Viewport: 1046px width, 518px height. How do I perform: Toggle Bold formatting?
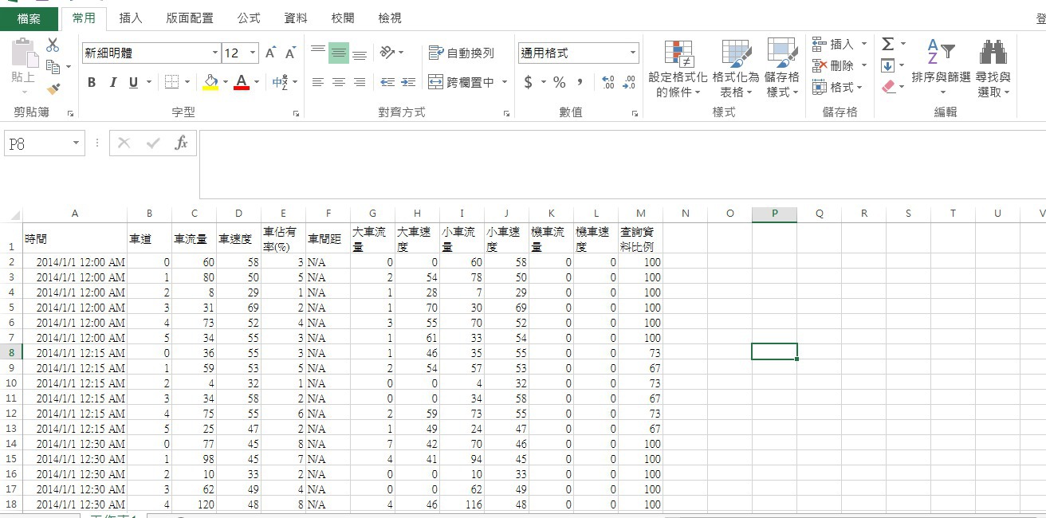(x=92, y=82)
